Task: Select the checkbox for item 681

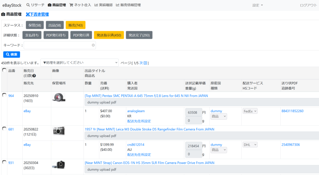Action: (4, 129)
